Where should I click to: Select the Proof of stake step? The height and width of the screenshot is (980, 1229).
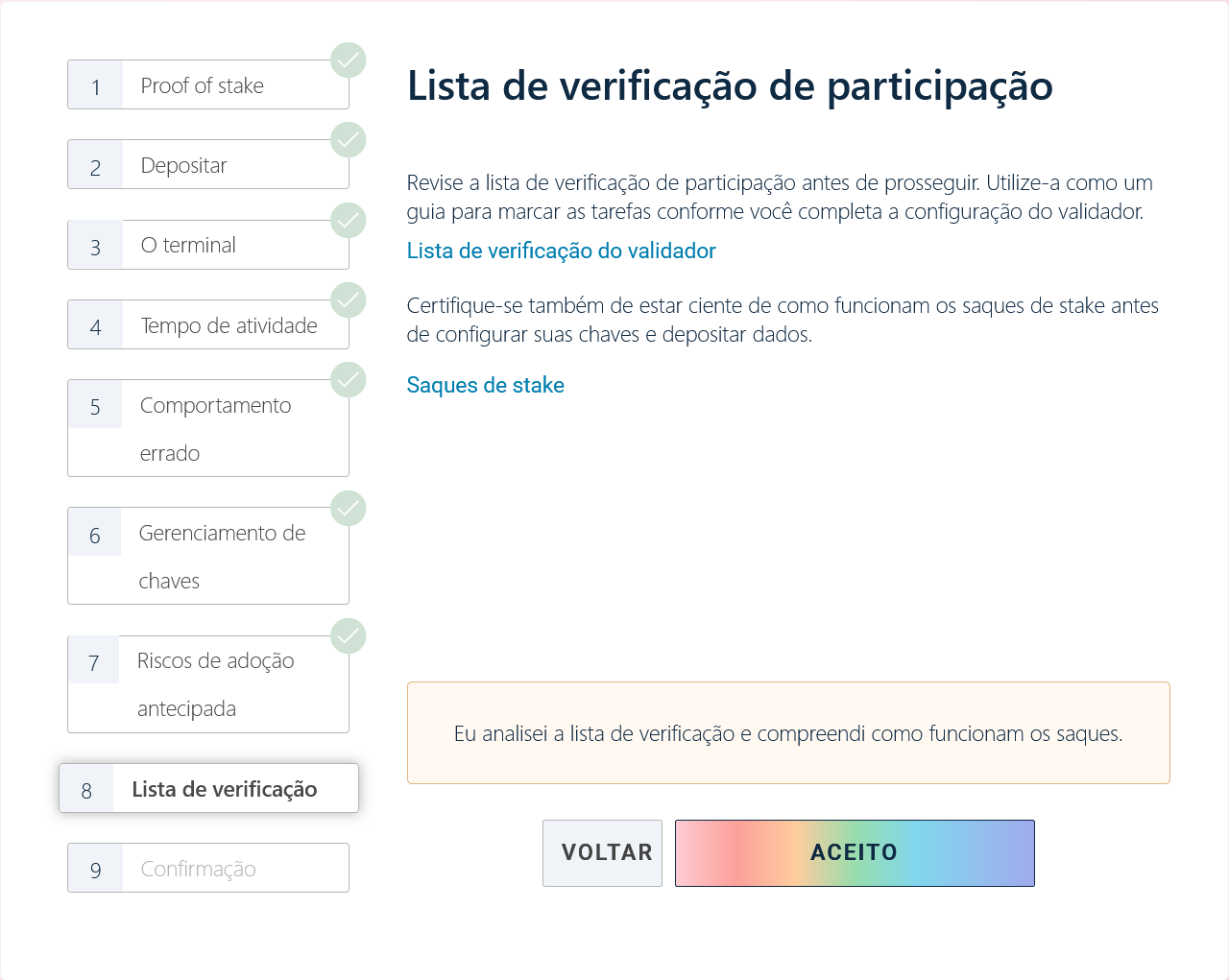click(207, 84)
